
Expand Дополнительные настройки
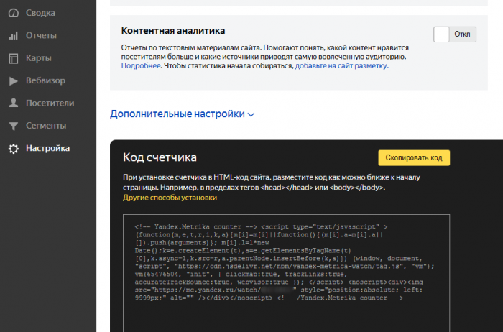[x=182, y=114]
